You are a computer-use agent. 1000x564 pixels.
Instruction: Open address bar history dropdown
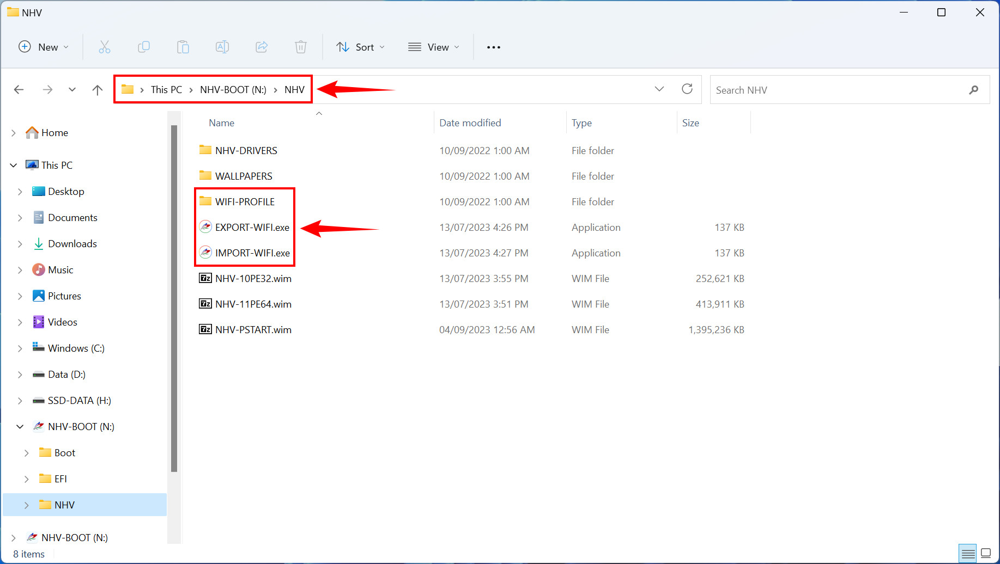[659, 89]
